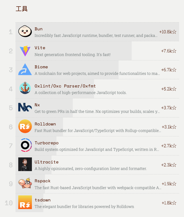
Task: Click the Nx logo icon
Action: tap(25, 107)
